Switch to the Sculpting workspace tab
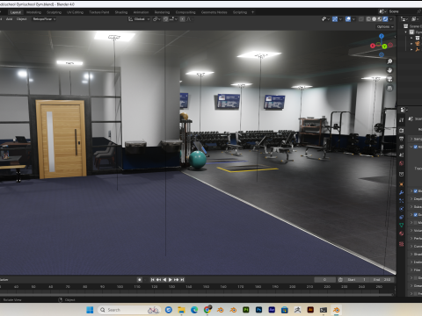This screenshot has width=422, height=316. [x=54, y=12]
